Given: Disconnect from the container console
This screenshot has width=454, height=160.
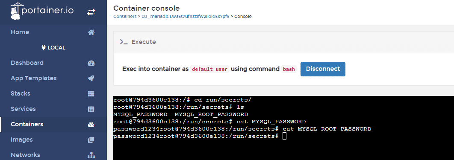Looking at the screenshot, I should click(x=323, y=69).
